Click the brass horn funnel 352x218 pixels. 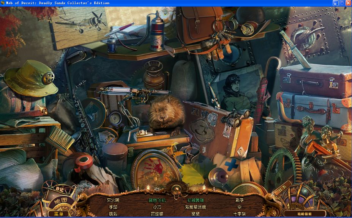point(219,178)
